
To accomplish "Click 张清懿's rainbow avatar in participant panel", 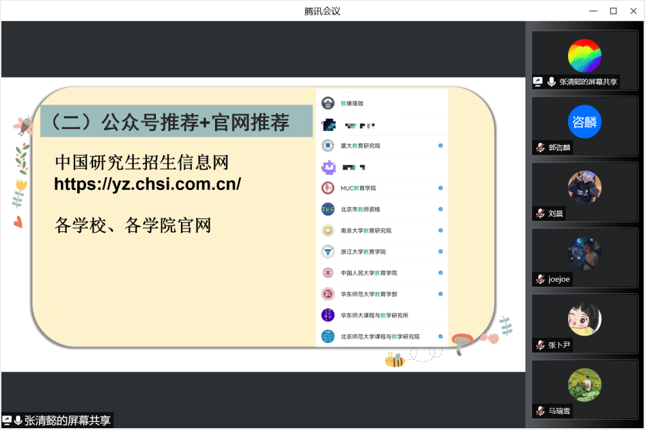I will tap(584, 56).
